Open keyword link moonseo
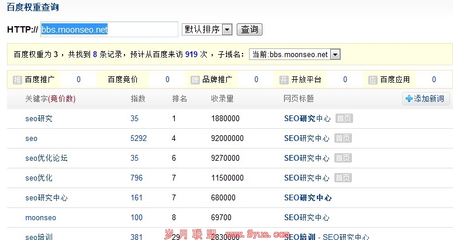This screenshot has height=240, width=453. pyautogui.click(x=41, y=217)
